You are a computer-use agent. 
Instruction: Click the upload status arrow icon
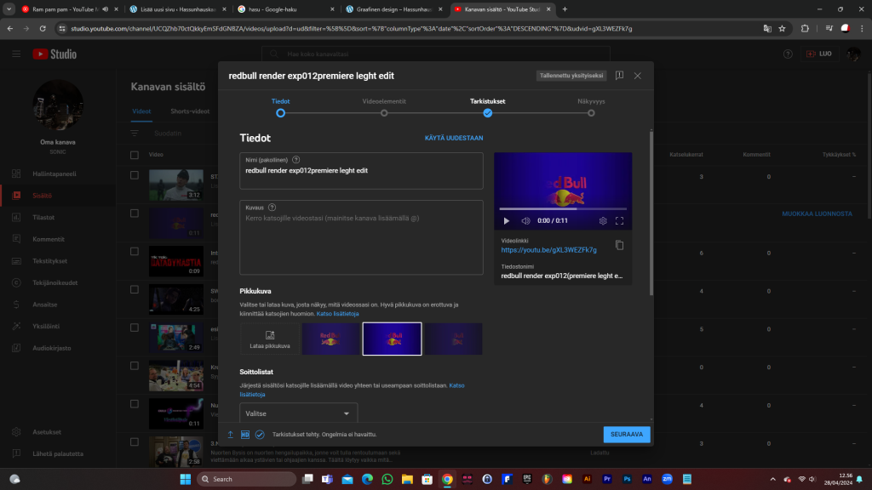(x=230, y=435)
